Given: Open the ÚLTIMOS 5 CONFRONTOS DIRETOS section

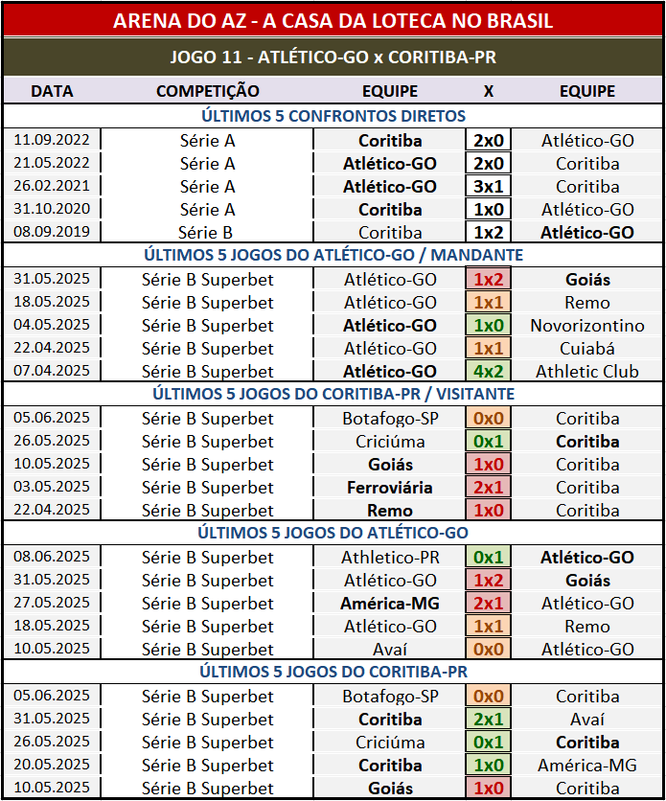Looking at the screenshot, I should pos(333,116).
